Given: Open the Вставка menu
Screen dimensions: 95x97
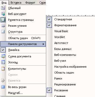Looking at the screenshot, I should click(16, 3).
